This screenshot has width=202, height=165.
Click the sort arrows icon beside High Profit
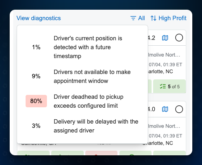(x=154, y=18)
